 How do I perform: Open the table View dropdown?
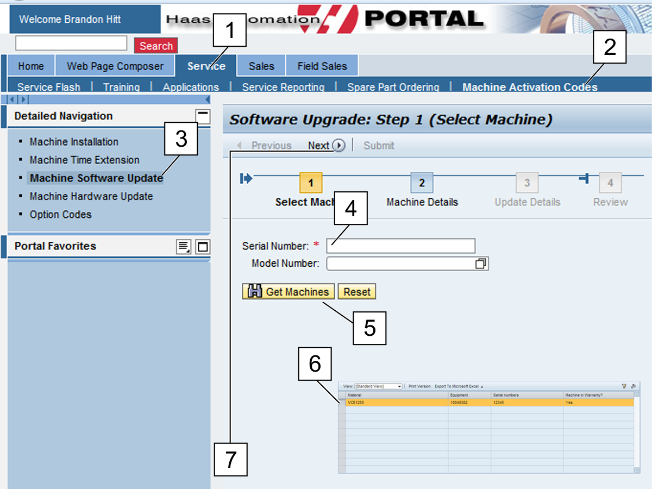[x=378, y=386]
